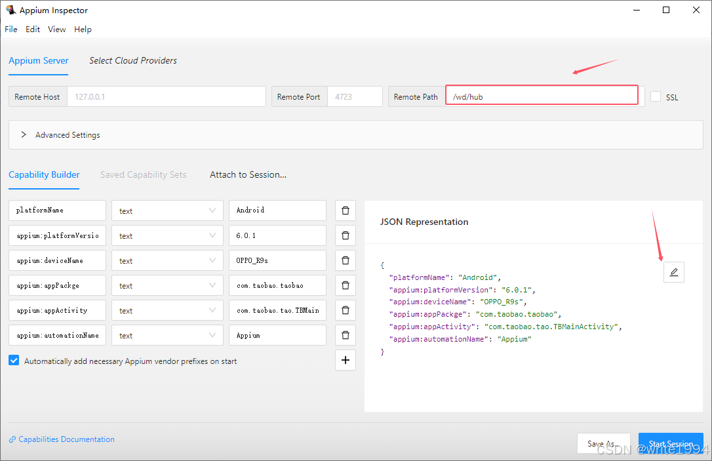Viewport: 712px width, 461px height.
Task: Switch to Select Cloud Providers tab
Action: (133, 60)
